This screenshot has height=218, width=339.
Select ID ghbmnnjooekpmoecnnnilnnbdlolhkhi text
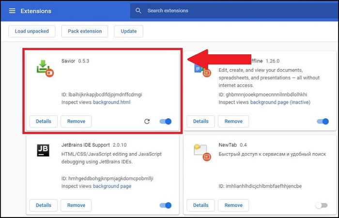click(266, 94)
